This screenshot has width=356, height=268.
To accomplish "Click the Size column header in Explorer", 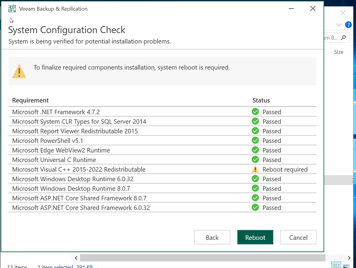I will tap(339, 52).
